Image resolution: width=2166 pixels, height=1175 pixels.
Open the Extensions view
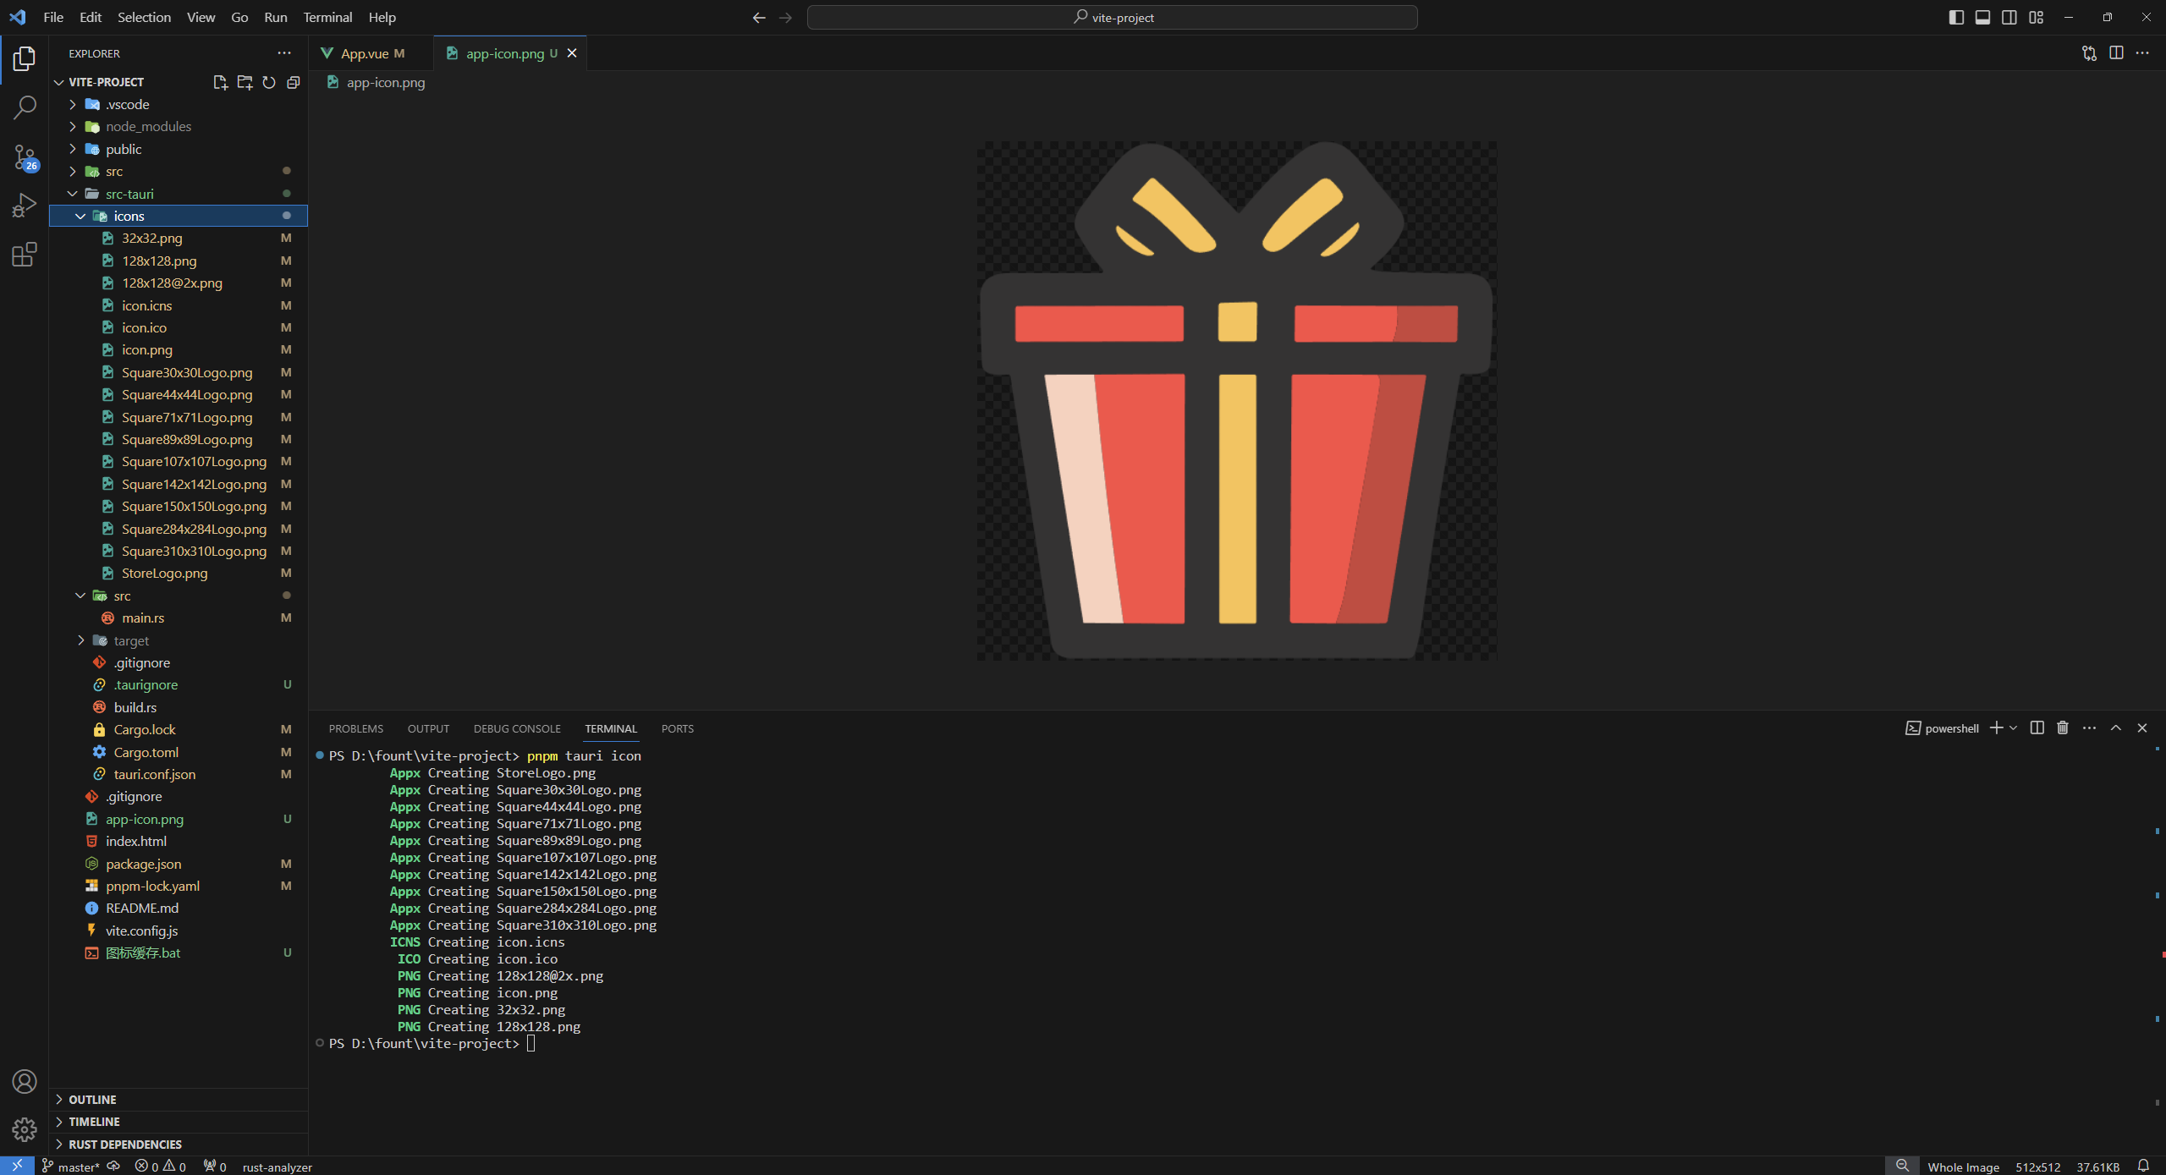point(25,255)
